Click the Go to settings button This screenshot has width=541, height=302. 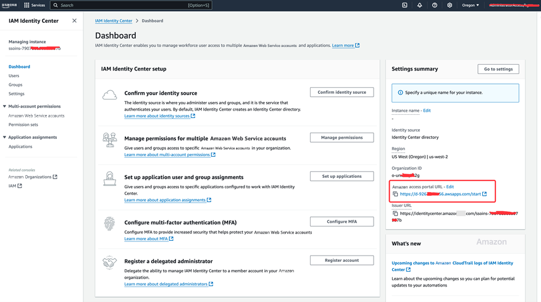tap(498, 69)
